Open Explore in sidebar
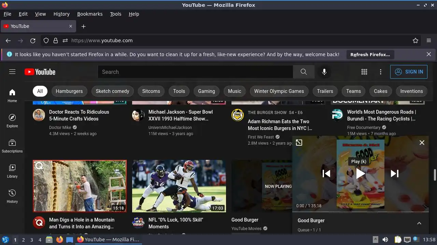This screenshot has height=245, width=437. 12,121
